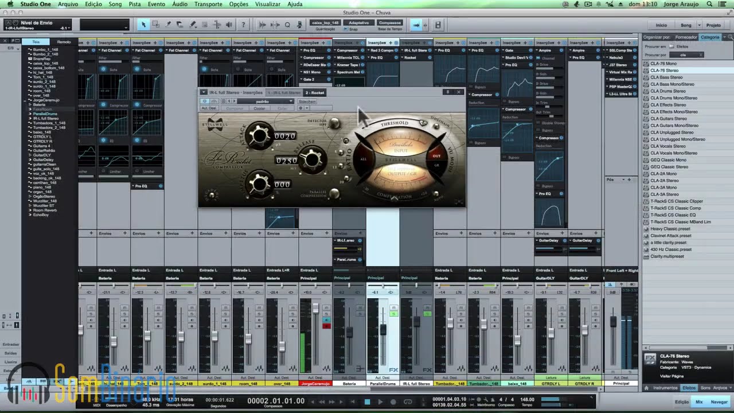
Task: Select the Range tool in the toolbar
Action: (x=156, y=25)
